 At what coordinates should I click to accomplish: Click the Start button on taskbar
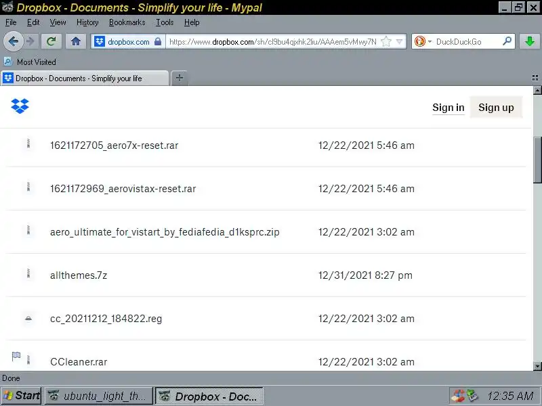tap(21, 395)
